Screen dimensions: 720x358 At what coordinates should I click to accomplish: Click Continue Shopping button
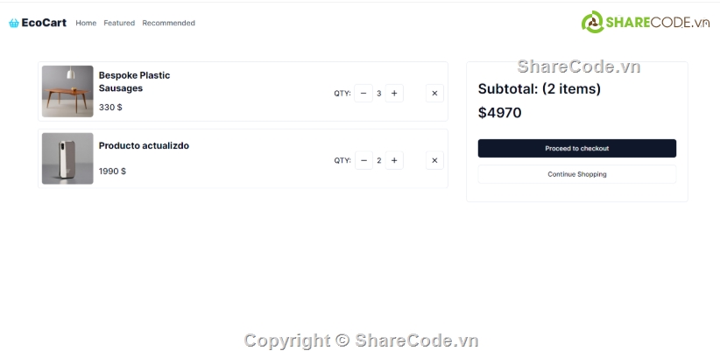[576, 174]
